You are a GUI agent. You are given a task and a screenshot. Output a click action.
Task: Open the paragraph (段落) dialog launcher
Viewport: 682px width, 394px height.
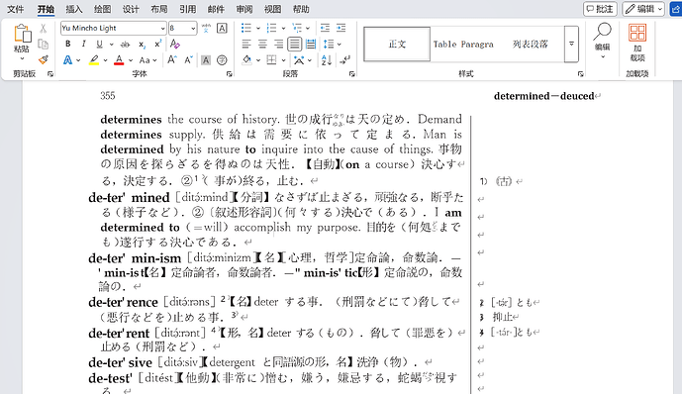tap(351, 74)
